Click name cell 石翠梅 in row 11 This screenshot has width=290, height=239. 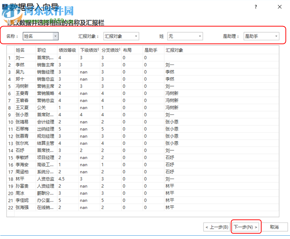(x=25, y=129)
